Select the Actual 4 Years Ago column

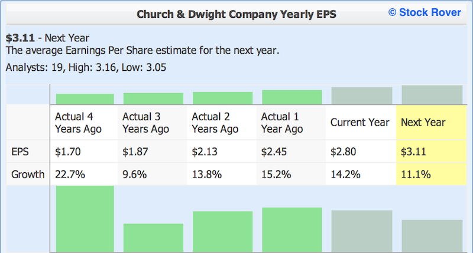(x=84, y=122)
